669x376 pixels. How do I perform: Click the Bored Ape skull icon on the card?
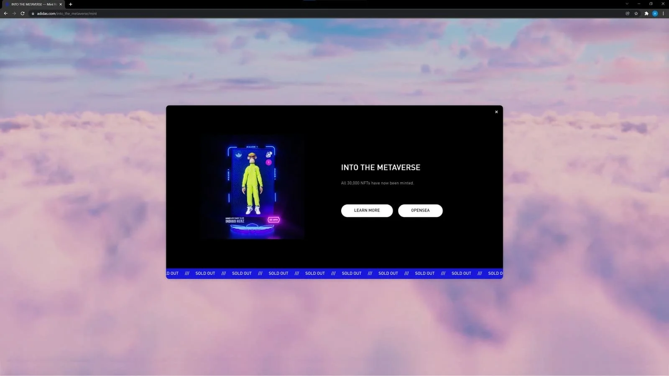pos(269,154)
